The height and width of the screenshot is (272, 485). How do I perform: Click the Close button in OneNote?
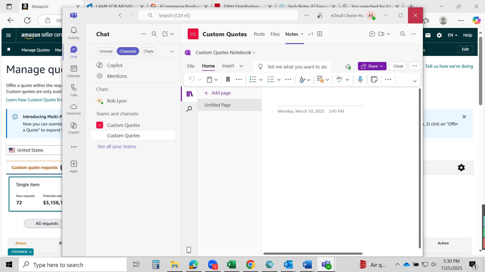point(398,66)
